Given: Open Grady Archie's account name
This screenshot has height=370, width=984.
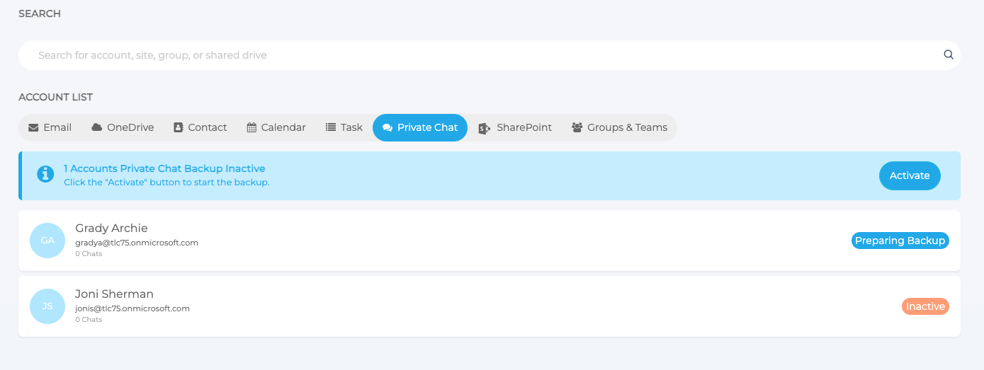Looking at the screenshot, I should pos(111,228).
